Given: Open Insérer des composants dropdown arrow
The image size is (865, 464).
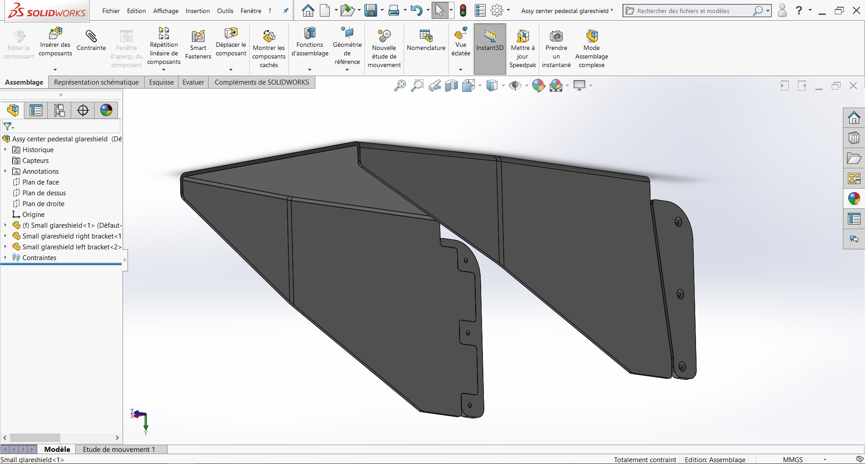Looking at the screenshot, I should [55, 70].
